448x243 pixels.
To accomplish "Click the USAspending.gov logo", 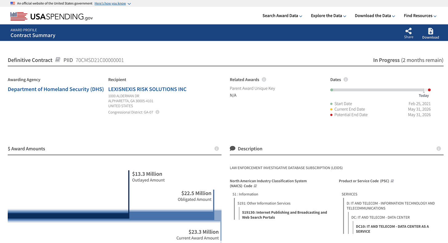I will (51, 16).
